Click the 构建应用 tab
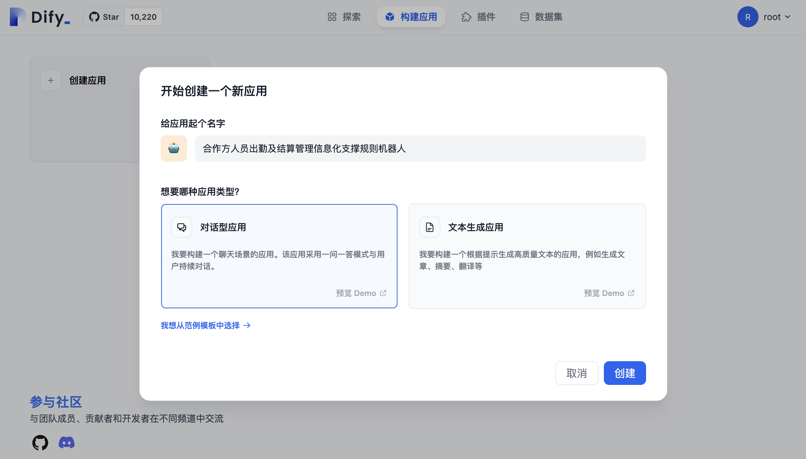The height and width of the screenshot is (459, 806). click(411, 17)
